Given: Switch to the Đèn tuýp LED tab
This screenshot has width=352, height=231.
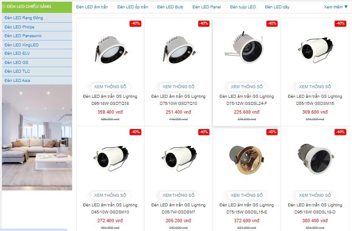Looking at the screenshot, I should [243, 7].
